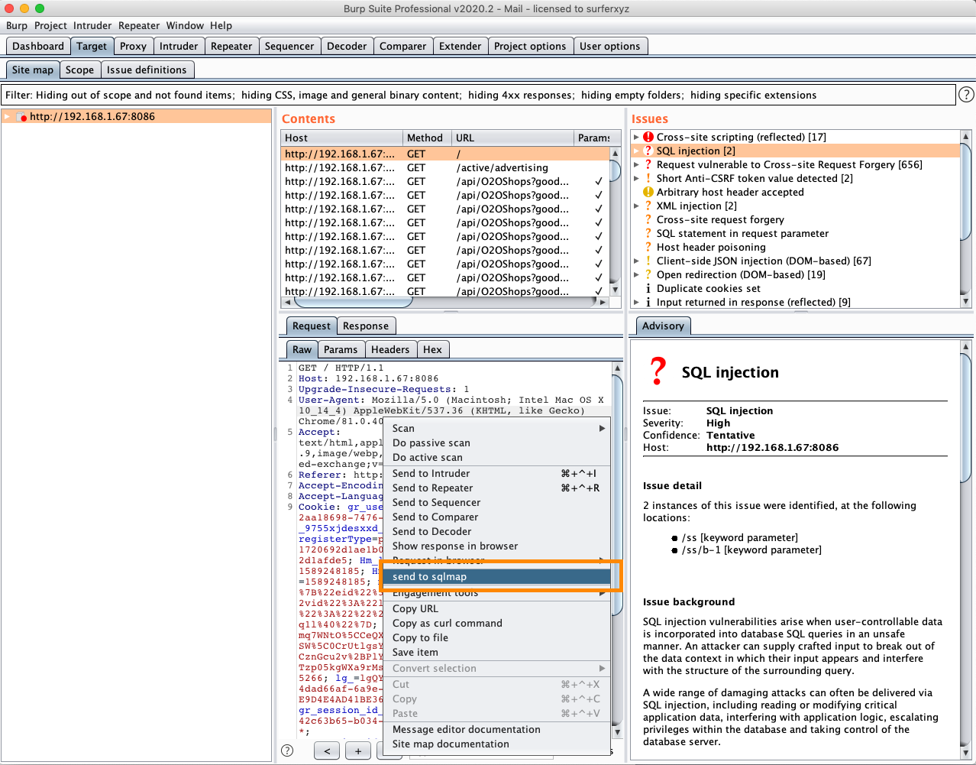This screenshot has height=765, width=976.
Task: Click question icon beside SQL statement in request parameter
Action: pos(648,234)
